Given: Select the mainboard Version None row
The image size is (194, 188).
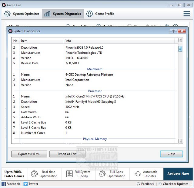Looking at the screenshot, I should click(x=95, y=85).
